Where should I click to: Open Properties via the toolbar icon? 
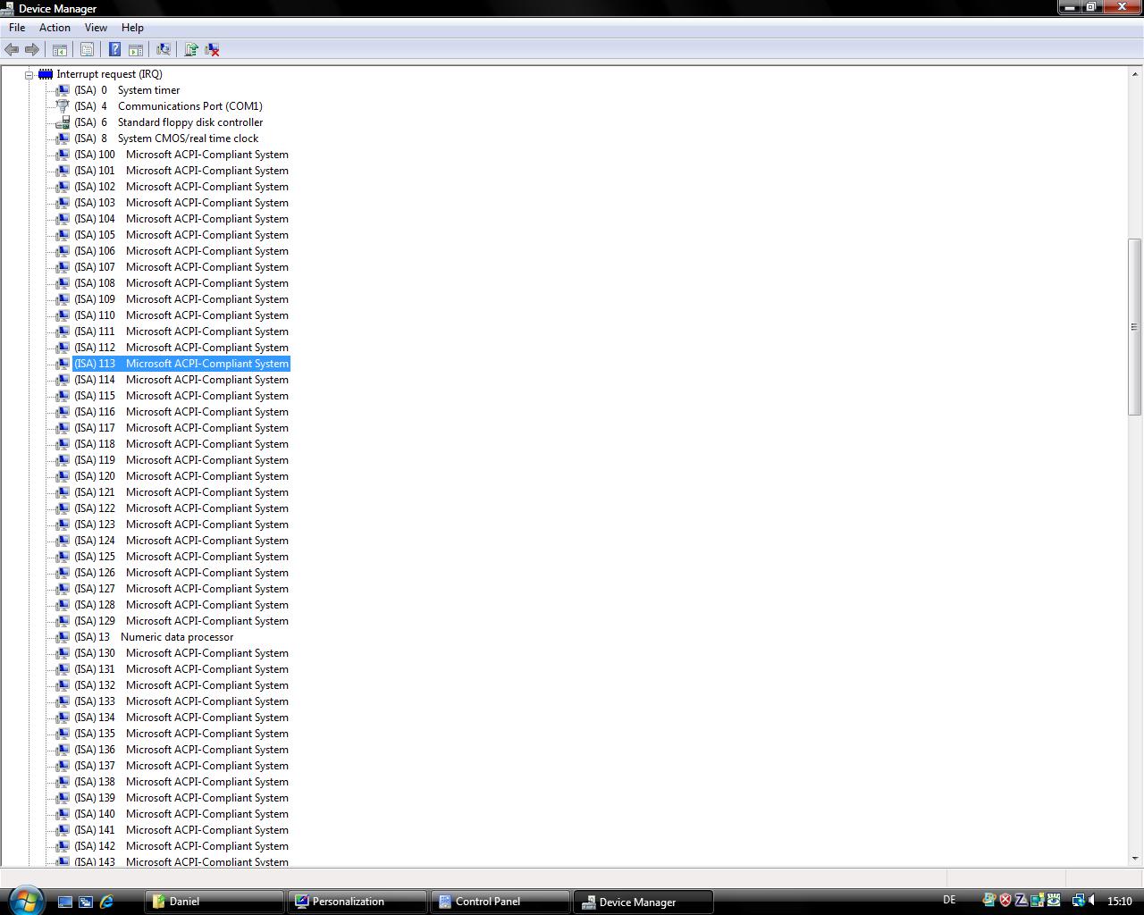coord(88,50)
